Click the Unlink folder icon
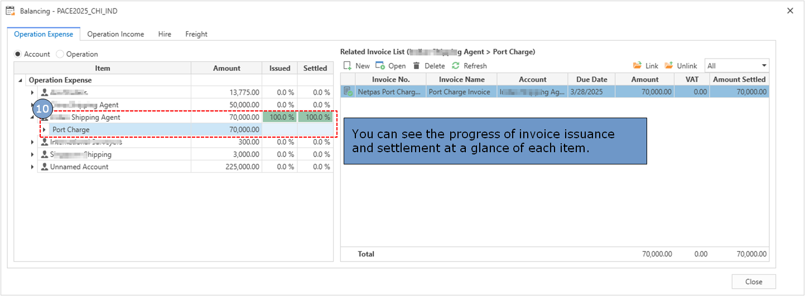 click(x=669, y=66)
